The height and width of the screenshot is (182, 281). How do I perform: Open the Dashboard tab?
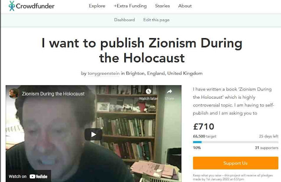(x=125, y=20)
